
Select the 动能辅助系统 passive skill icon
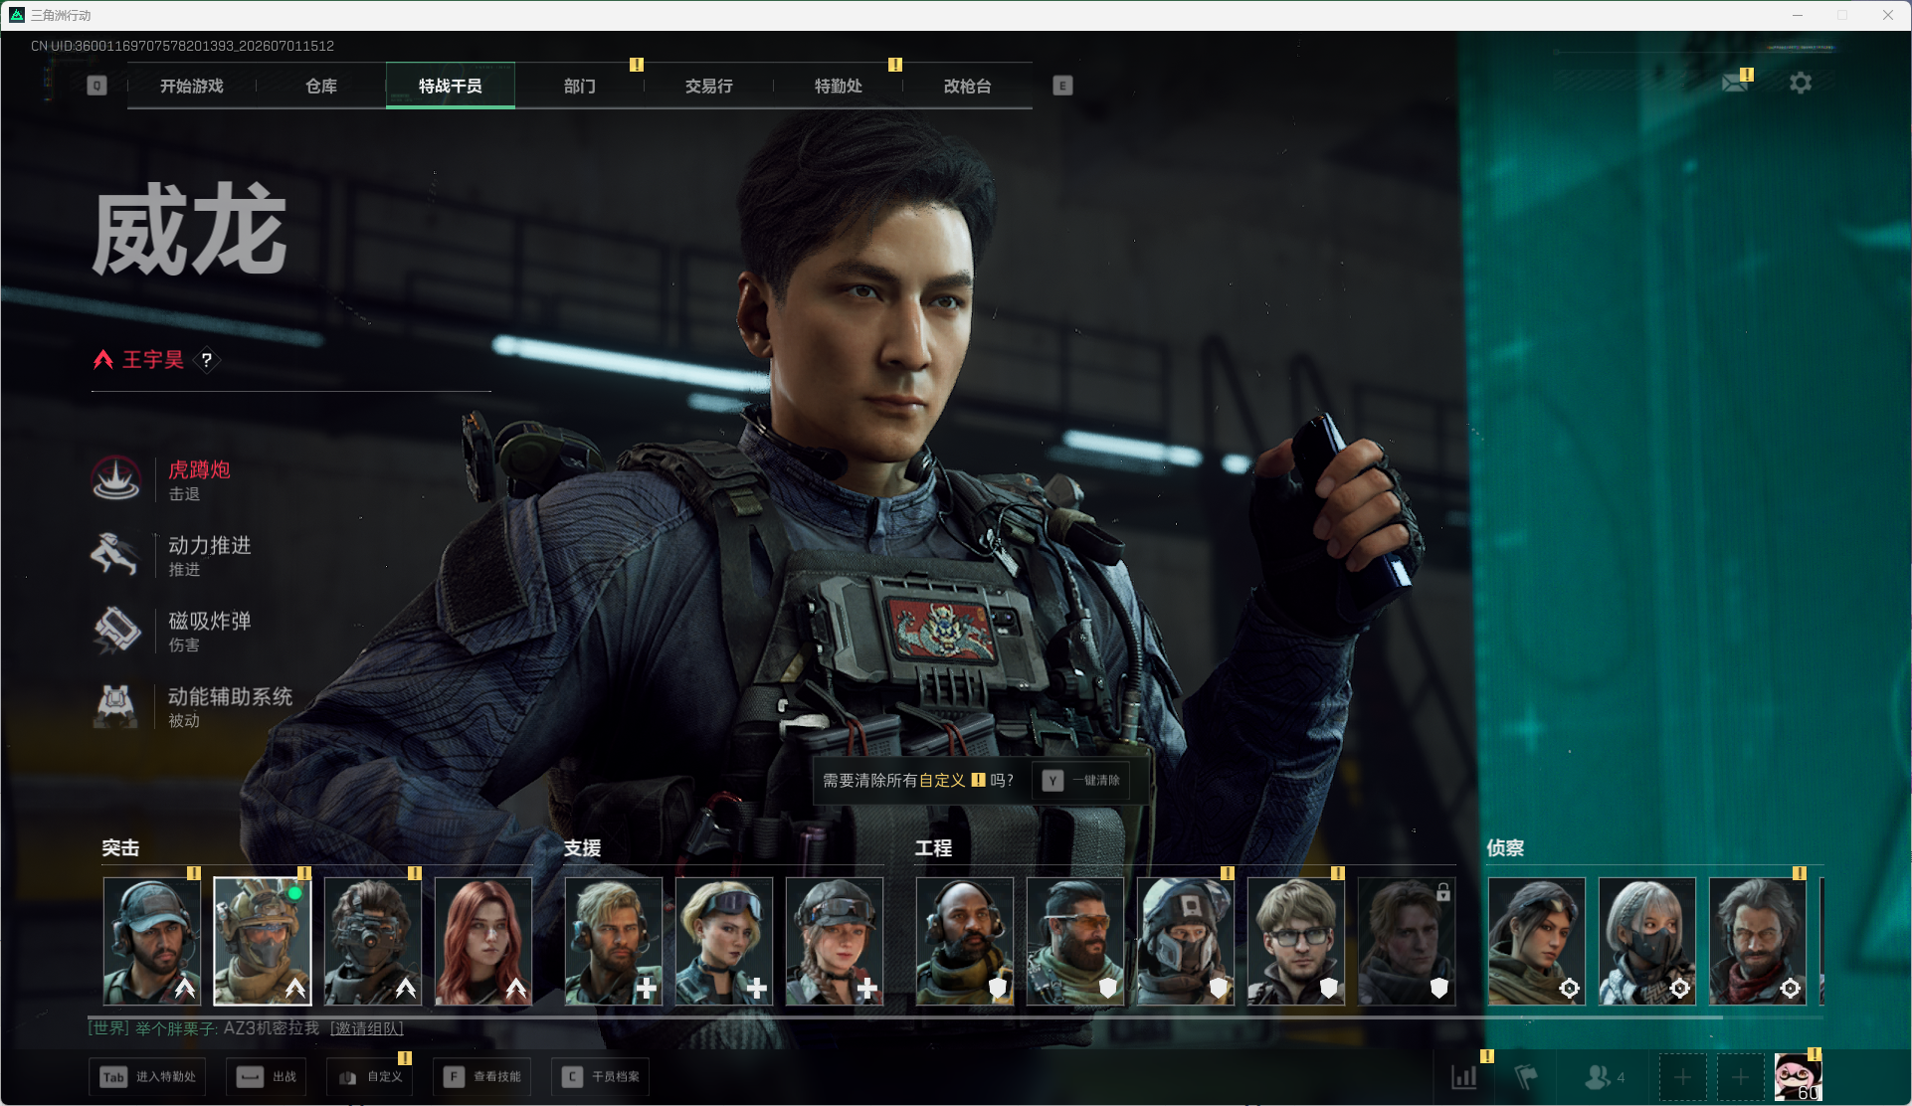click(116, 705)
